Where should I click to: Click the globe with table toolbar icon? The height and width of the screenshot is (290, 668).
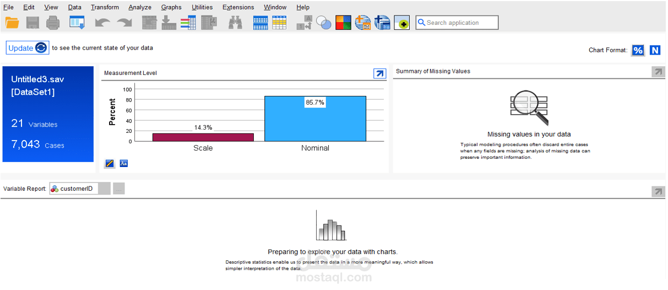362,23
